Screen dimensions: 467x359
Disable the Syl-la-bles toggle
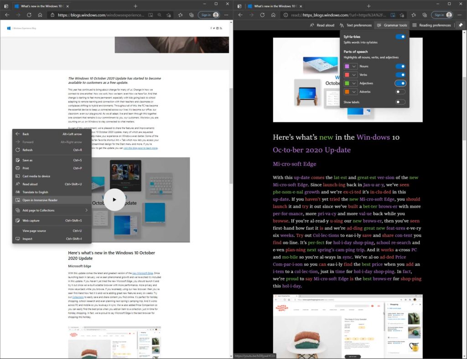click(x=400, y=37)
